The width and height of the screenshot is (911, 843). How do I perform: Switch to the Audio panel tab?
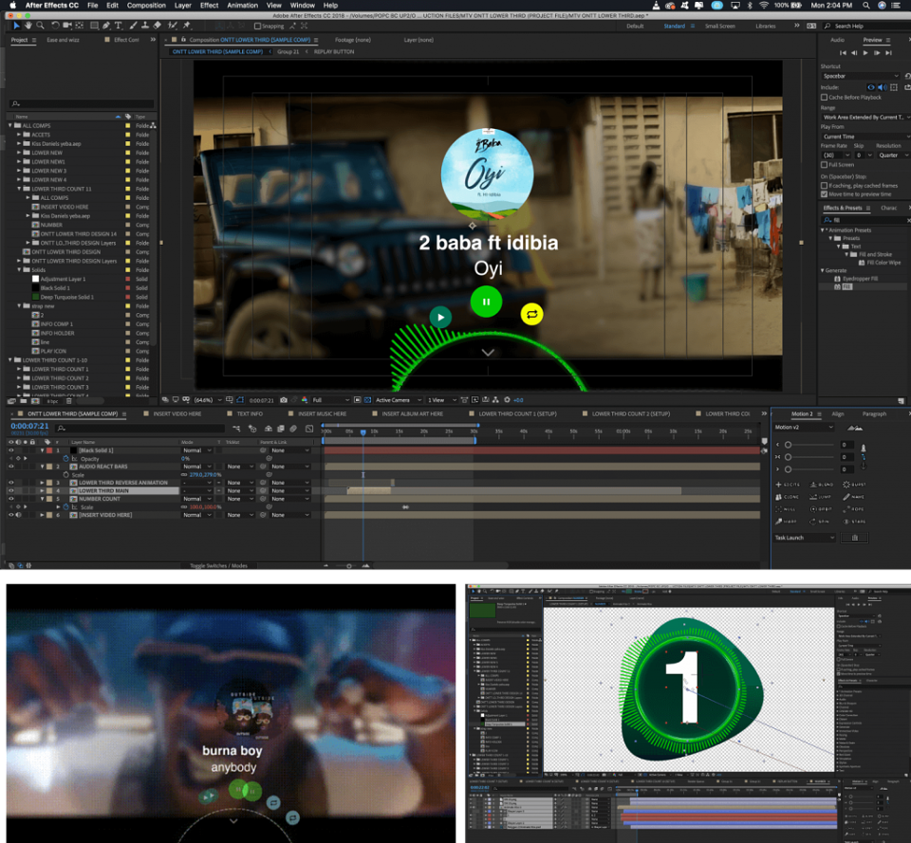point(837,40)
